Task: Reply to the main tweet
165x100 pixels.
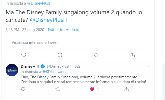Action: 24,55
